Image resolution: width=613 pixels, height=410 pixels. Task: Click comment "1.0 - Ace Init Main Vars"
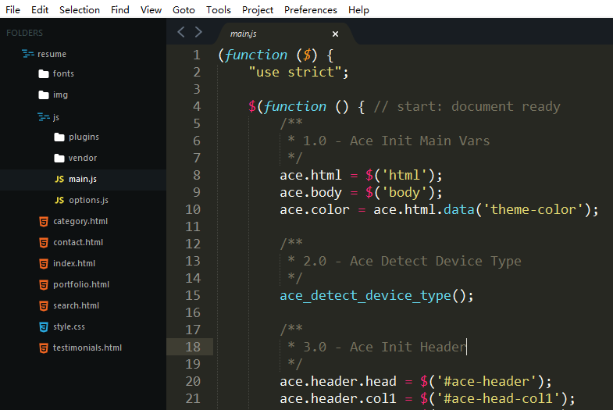[x=396, y=141]
